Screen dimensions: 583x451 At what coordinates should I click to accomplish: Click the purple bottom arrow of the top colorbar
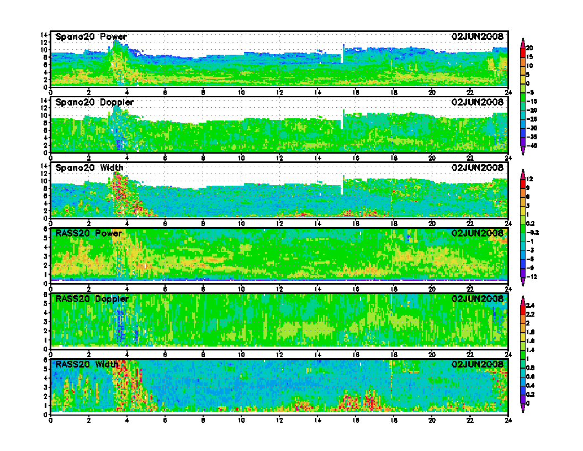tap(523, 151)
